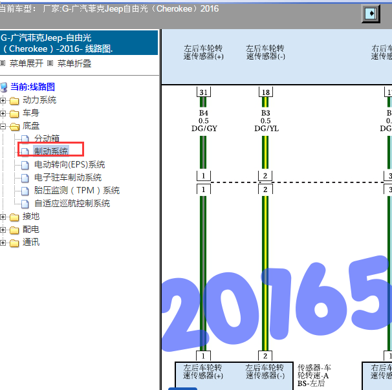Select the 车身 folder label
The width and height of the screenshot is (392, 390).
pyautogui.click(x=31, y=113)
